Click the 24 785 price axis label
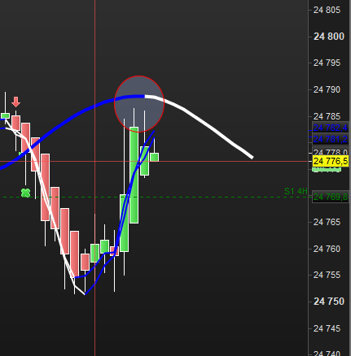The height and width of the screenshot is (356, 351). (x=327, y=116)
